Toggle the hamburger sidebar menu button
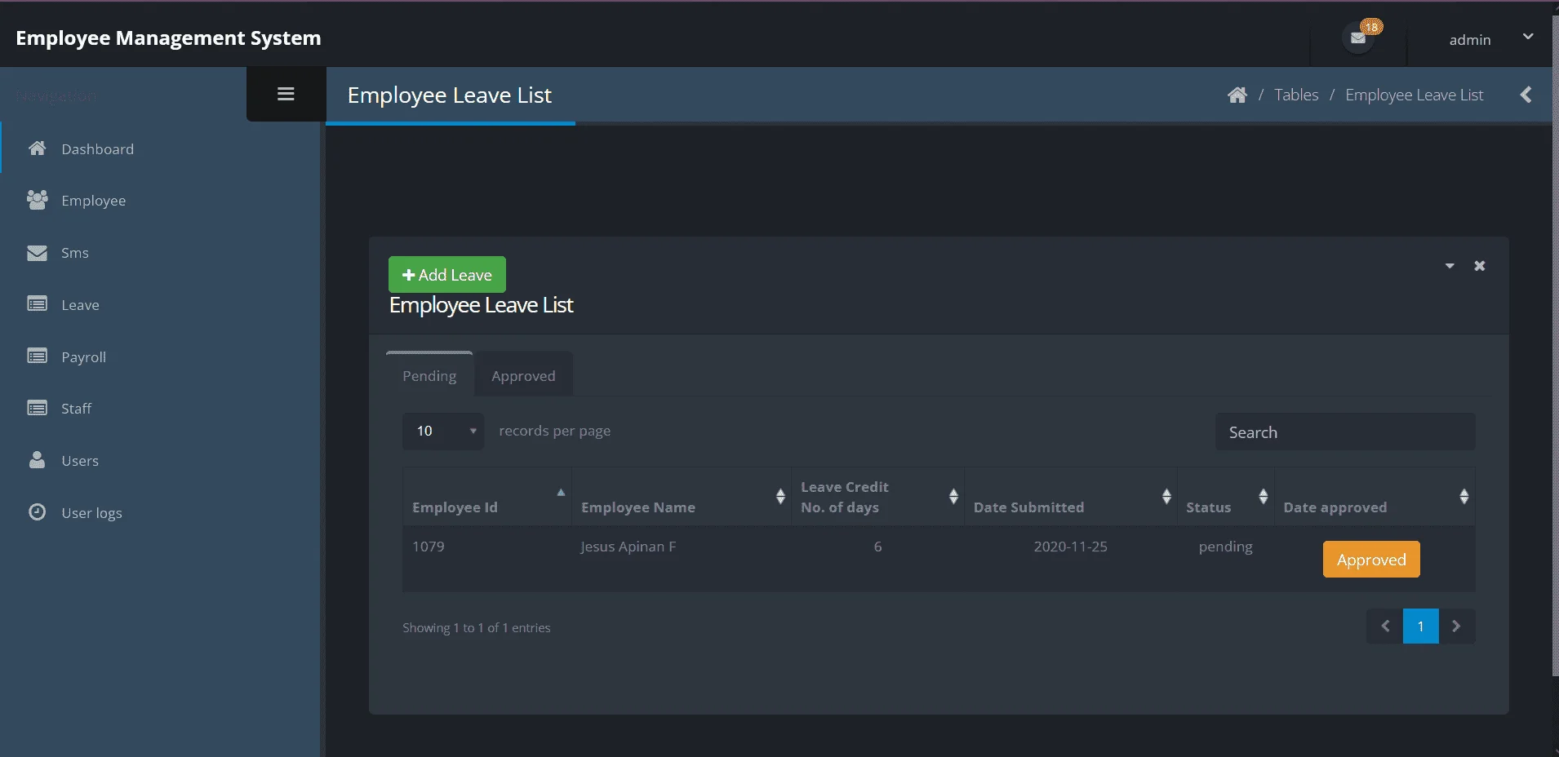Viewport: 1559px width, 757px height. pos(286,94)
